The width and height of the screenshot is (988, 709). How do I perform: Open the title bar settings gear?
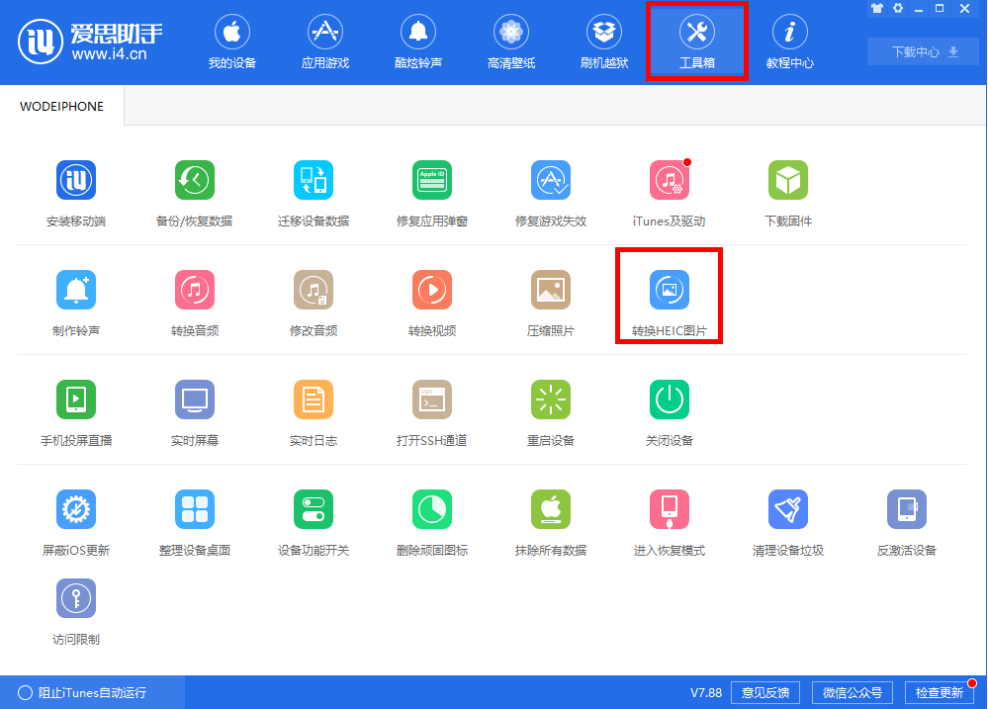click(897, 9)
